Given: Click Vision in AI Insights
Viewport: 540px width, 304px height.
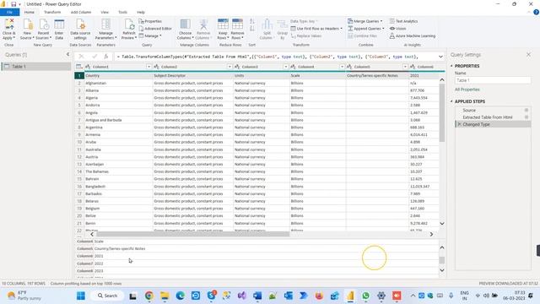Looking at the screenshot, I should pyautogui.click(x=397, y=29).
